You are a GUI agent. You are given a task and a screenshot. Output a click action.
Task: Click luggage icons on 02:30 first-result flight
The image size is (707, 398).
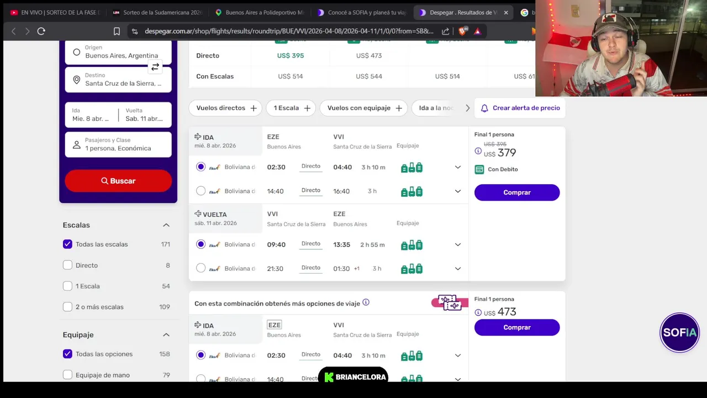coord(411,167)
